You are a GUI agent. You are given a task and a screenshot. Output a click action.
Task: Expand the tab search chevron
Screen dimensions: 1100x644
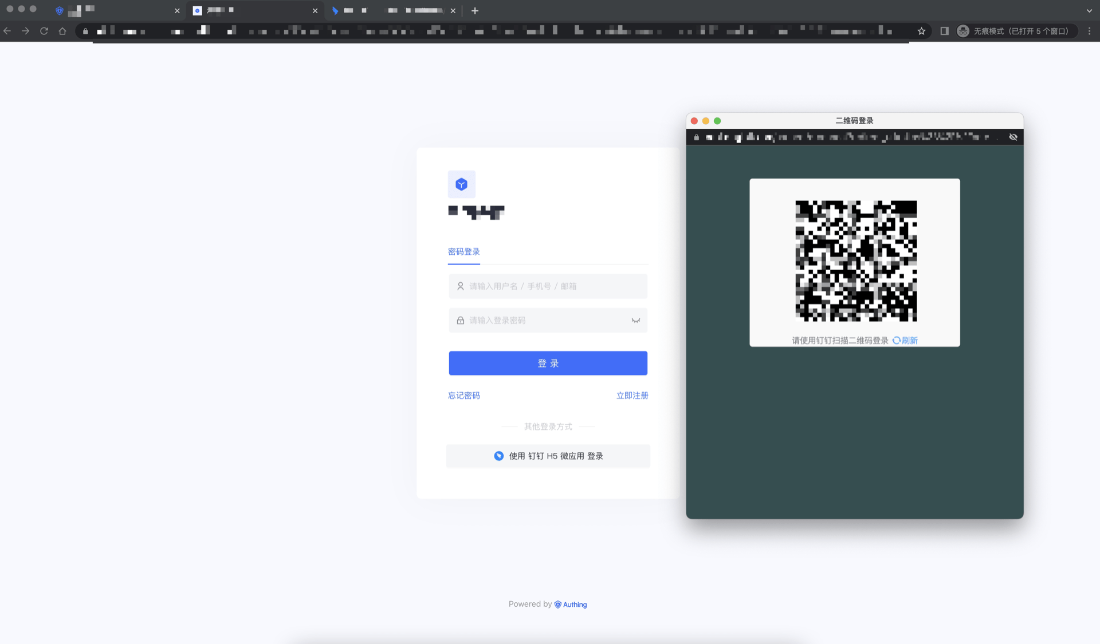[1089, 10]
